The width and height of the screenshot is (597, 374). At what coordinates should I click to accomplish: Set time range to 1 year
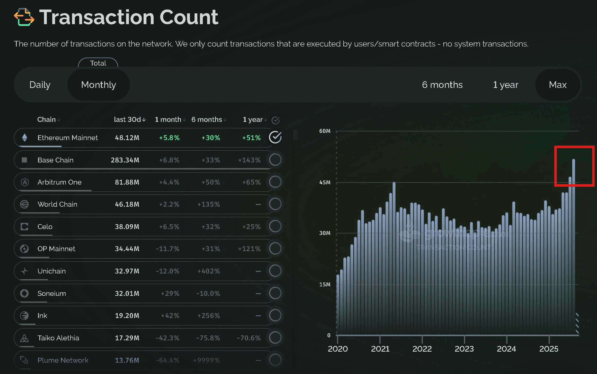click(505, 85)
